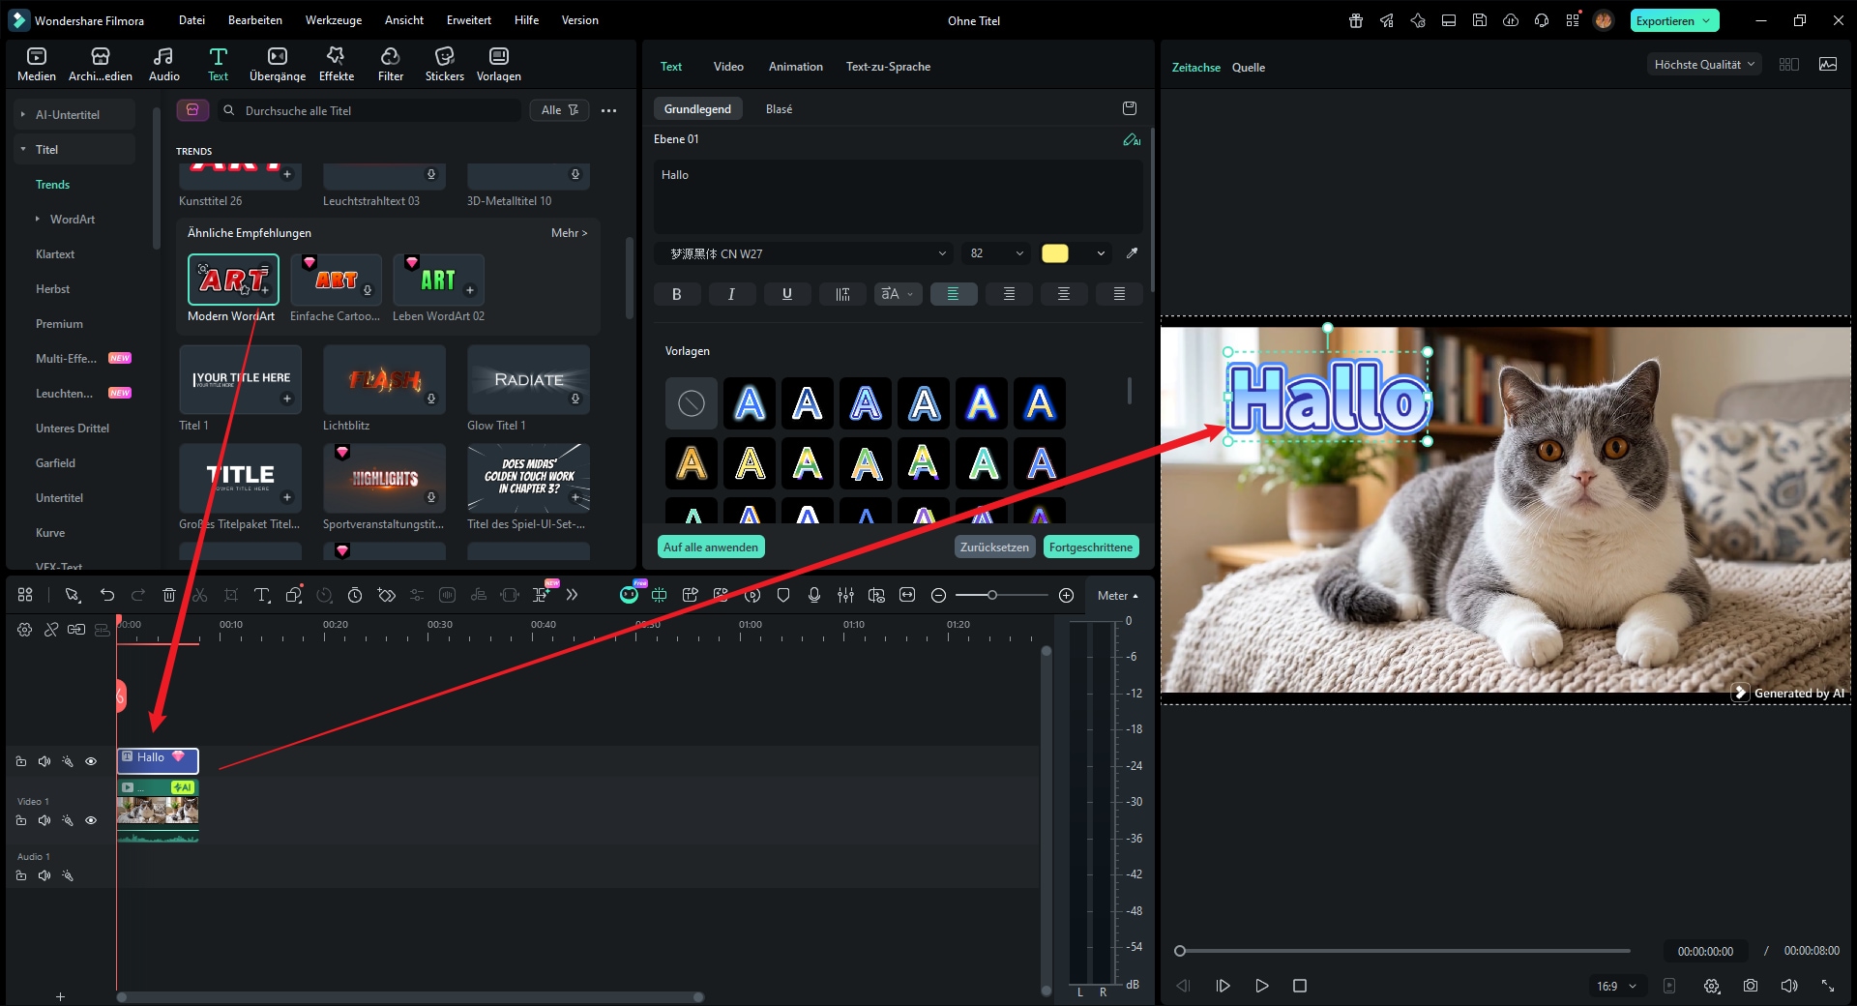The image size is (1857, 1006).
Task: Zoom out the timeline with minus icon
Action: click(938, 596)
